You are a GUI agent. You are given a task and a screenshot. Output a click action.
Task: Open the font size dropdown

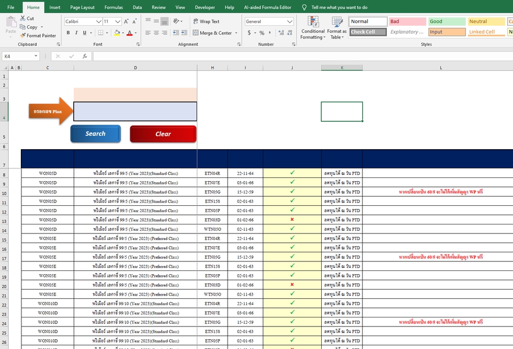(119, 21)
